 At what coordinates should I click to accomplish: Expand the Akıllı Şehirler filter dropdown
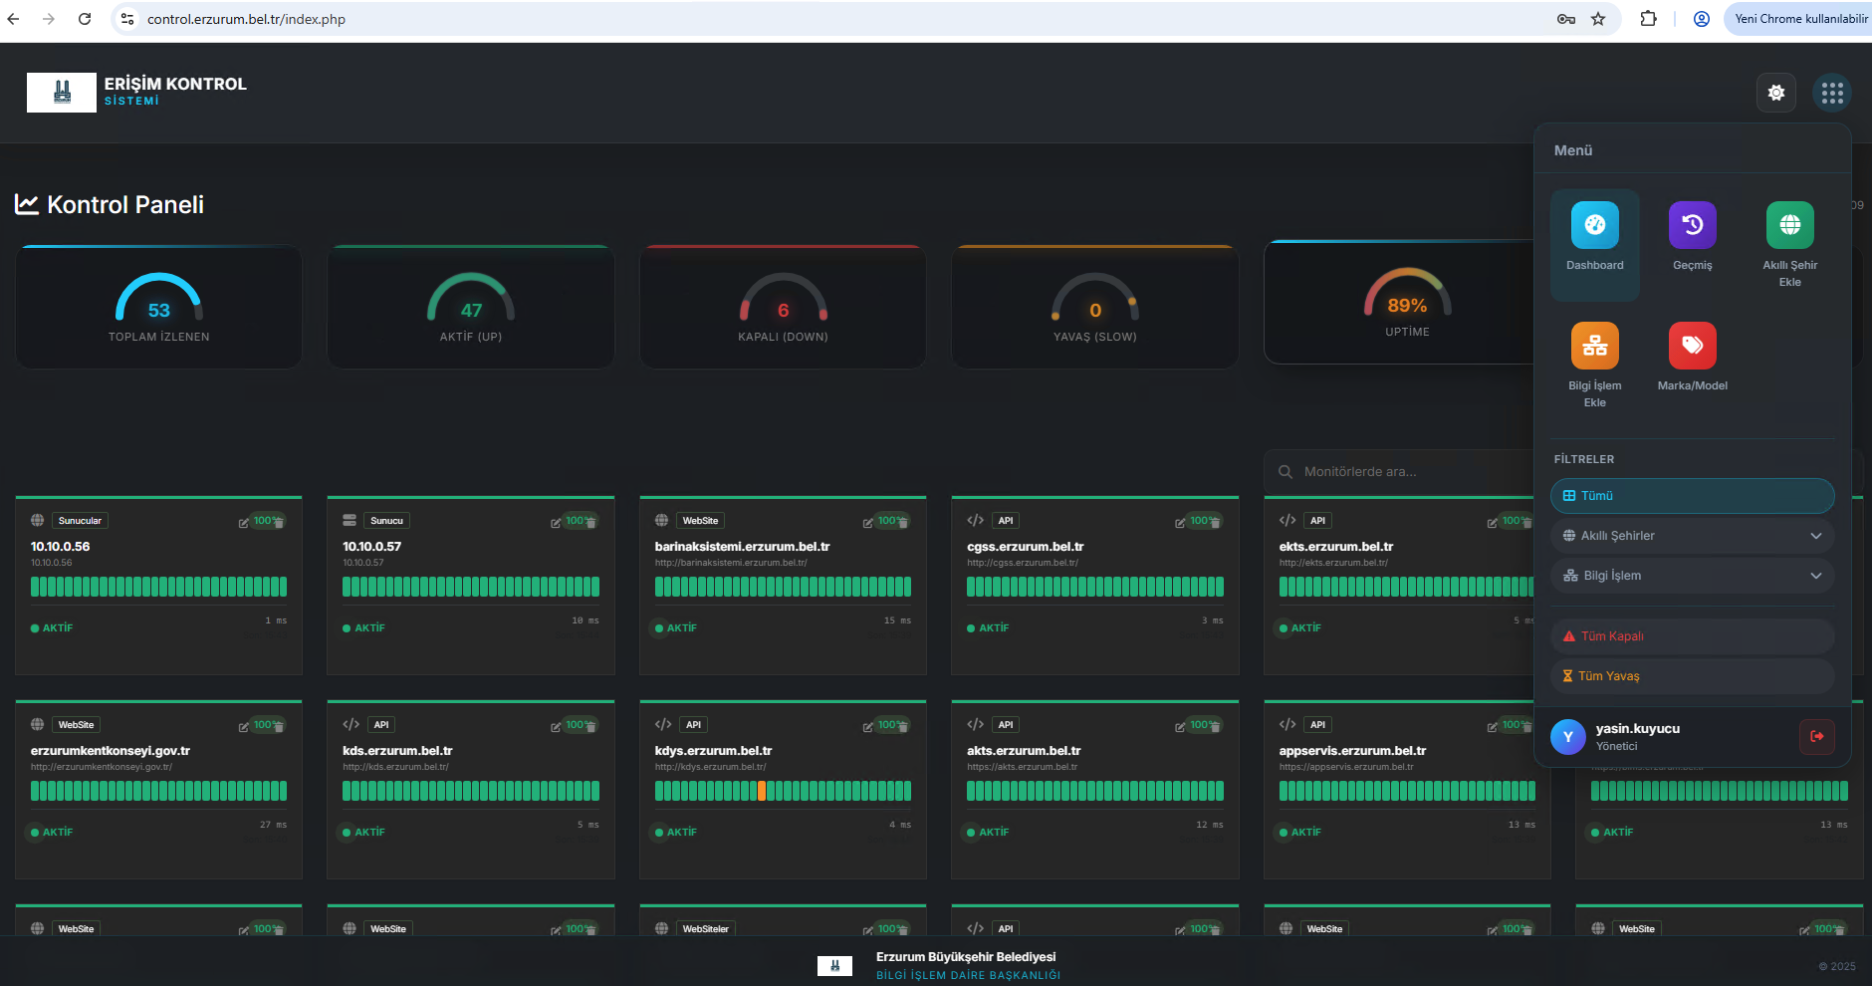pos(1692,536)
